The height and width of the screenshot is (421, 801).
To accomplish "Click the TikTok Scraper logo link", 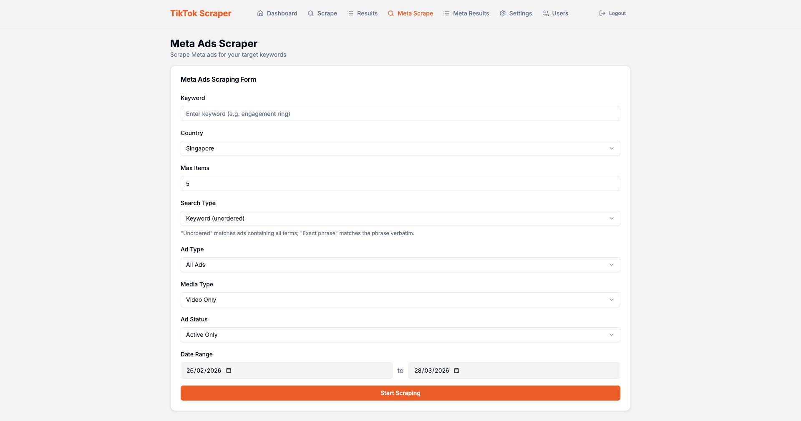I will coord(201,13).
